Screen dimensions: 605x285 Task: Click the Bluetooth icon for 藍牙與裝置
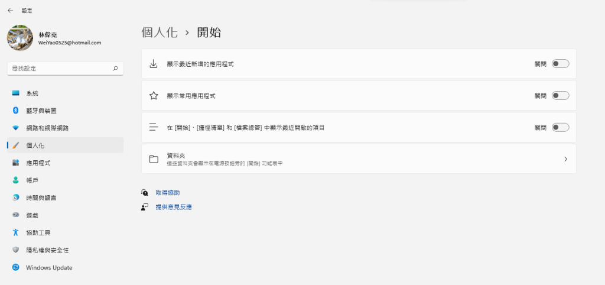click(16, 111)
